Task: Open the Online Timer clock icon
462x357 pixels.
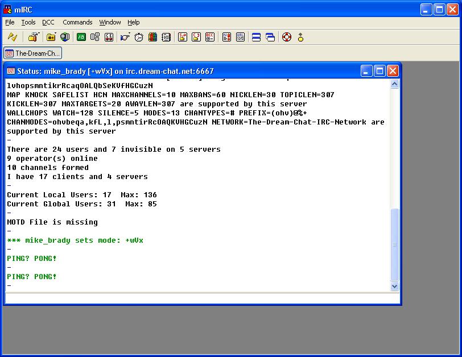Action: tap(139, 37)
